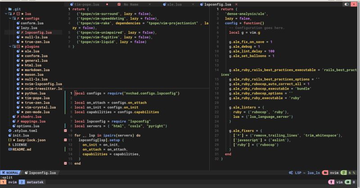Click the lua folder icon
Image resolution: width=360 pixels, height=188 pixels.
click(10, 14)
